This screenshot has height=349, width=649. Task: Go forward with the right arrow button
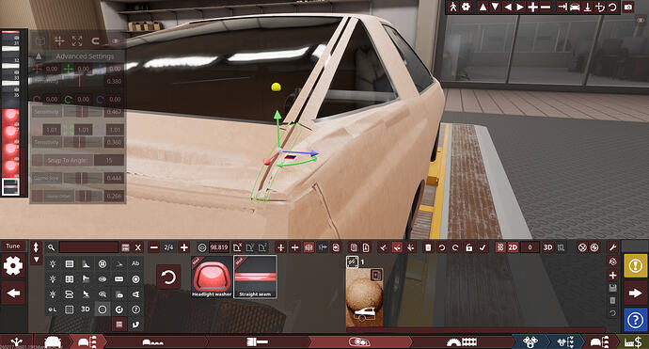pyautogui.click(x=635, y=293)
